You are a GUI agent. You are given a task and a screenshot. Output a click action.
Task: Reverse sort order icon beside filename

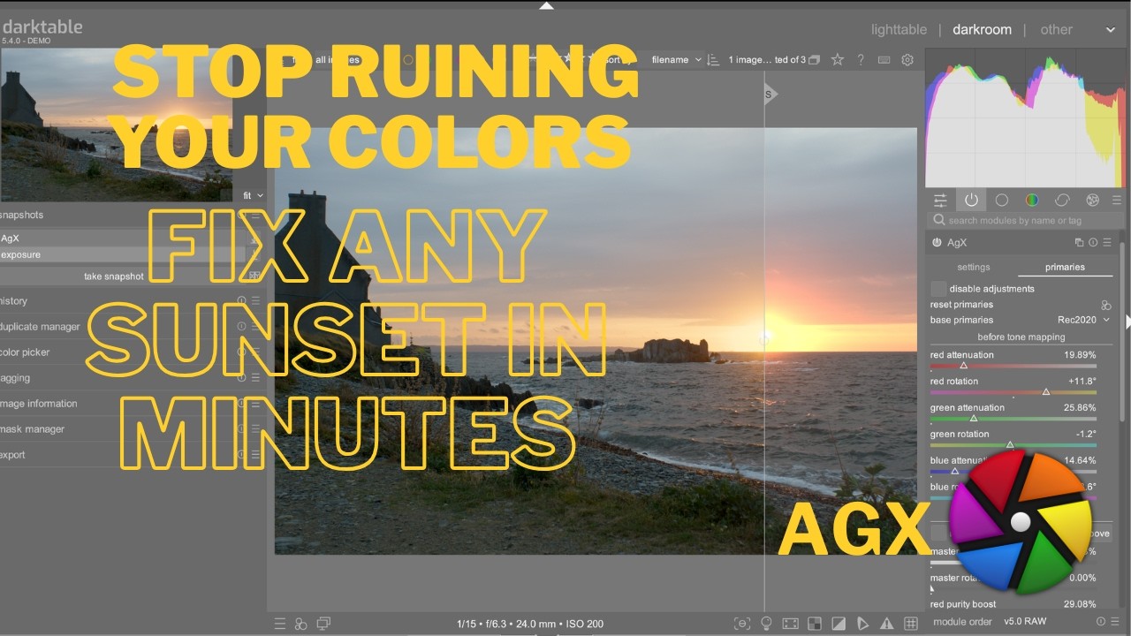713,60
